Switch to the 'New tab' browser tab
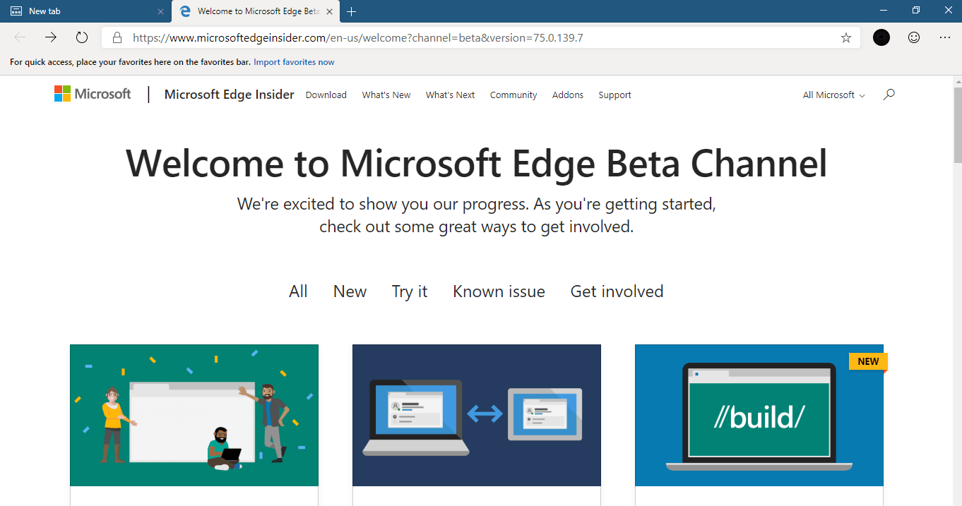962x506 pixels. (x=85, y=11)
